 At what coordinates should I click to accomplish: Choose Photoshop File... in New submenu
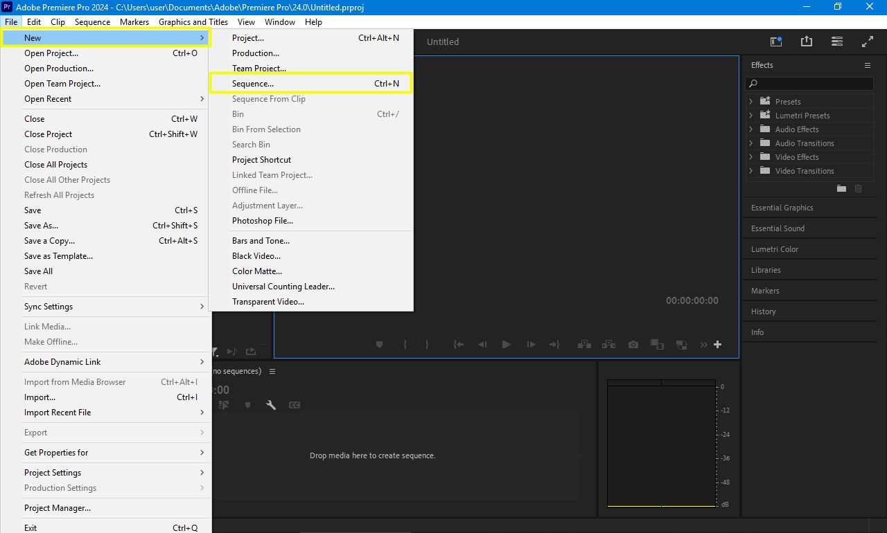(x=311, y=221)
